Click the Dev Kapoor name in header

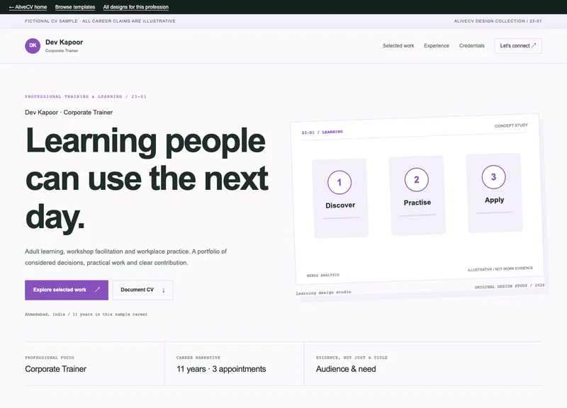click(64, 42)
